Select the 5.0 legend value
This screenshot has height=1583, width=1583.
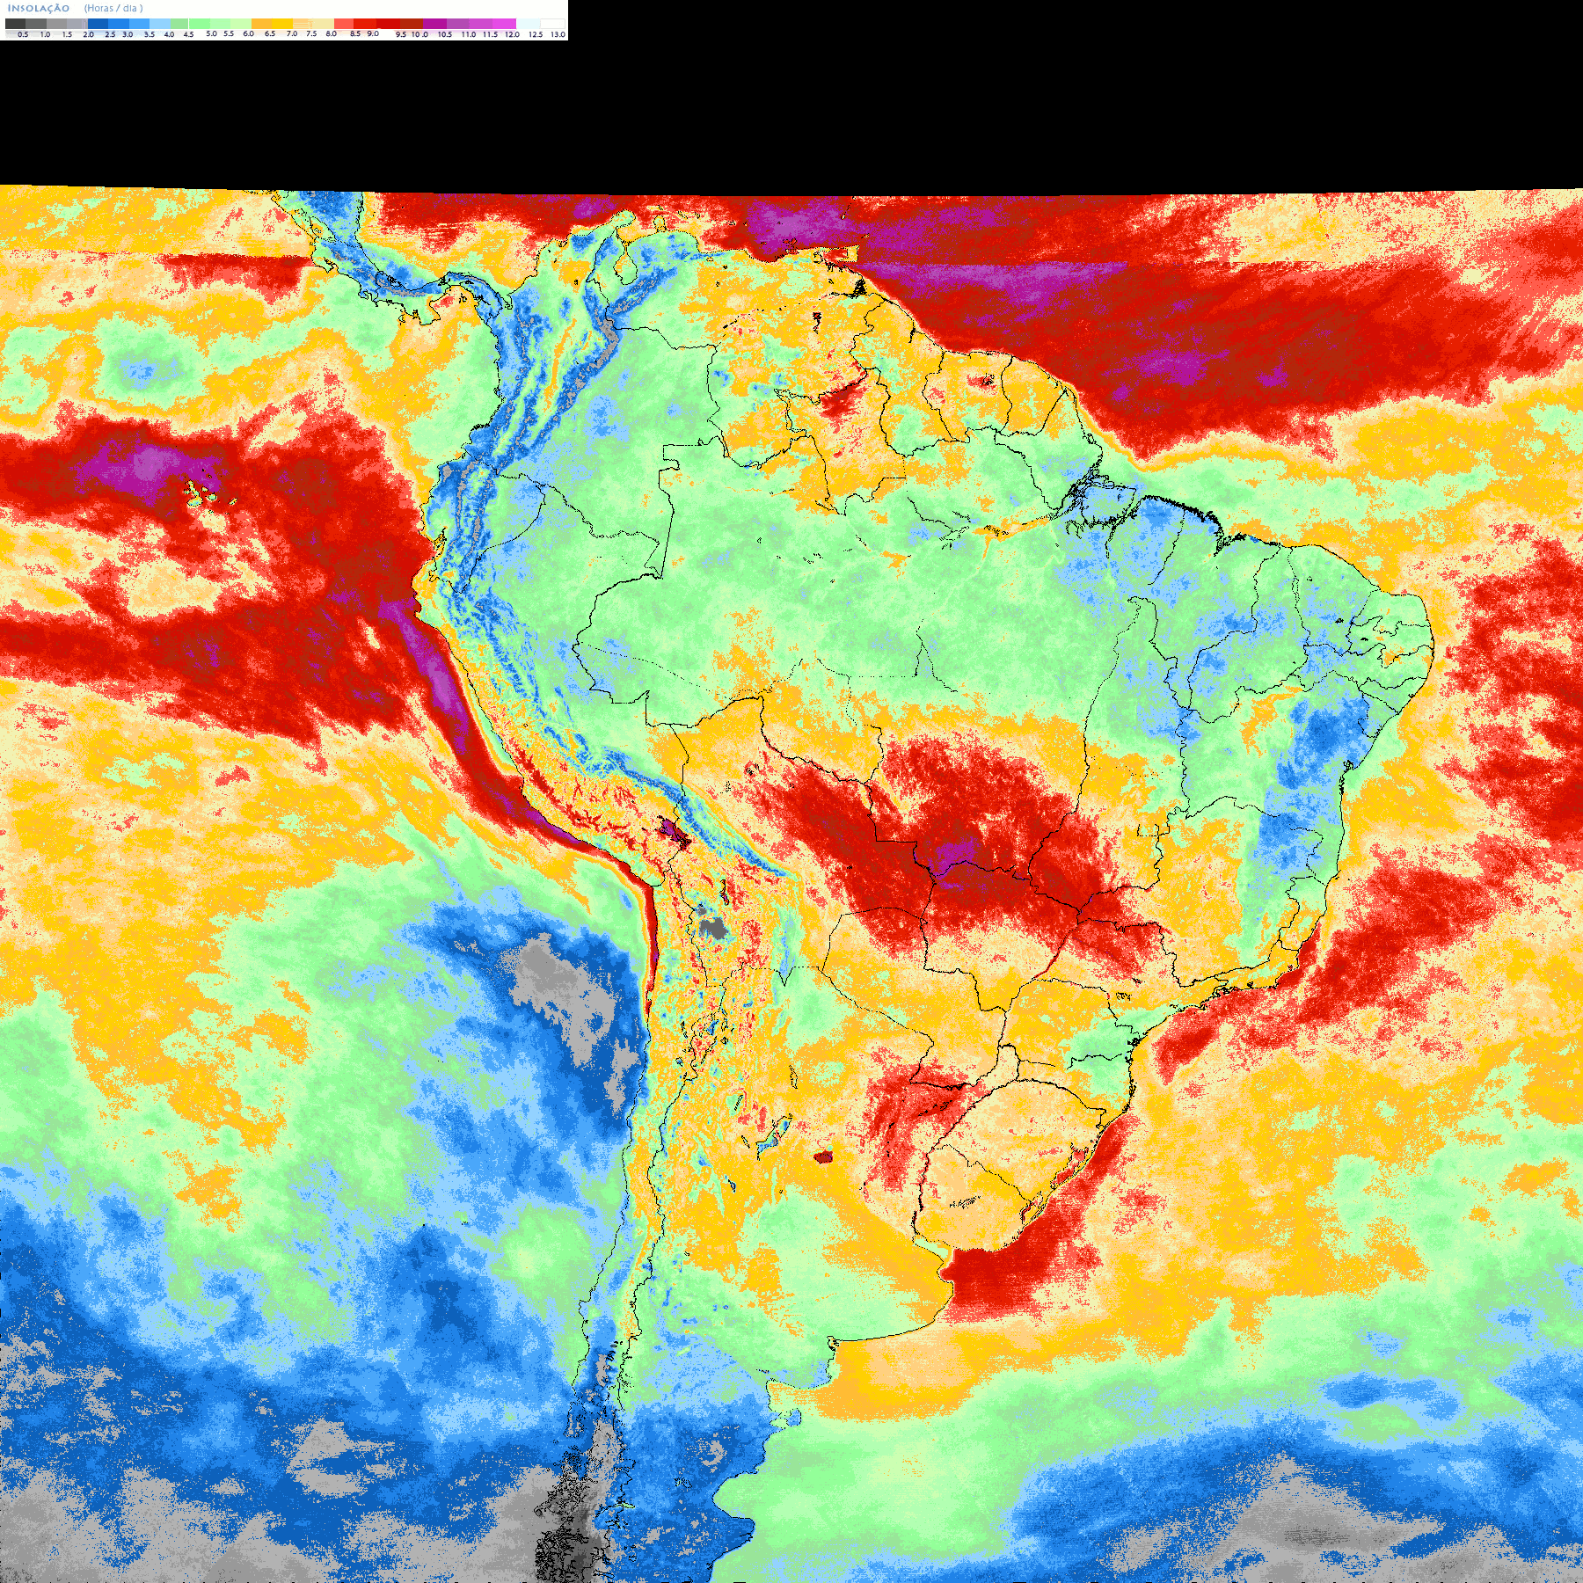coord(211,33)
